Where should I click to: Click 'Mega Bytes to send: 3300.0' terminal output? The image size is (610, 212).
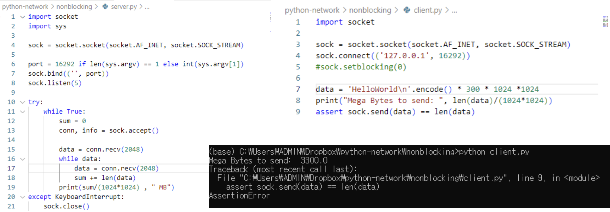tap(268, 161)
